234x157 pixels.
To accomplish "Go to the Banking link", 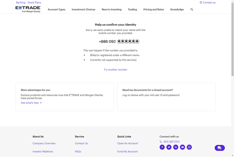I will click(x=21, y=3).
